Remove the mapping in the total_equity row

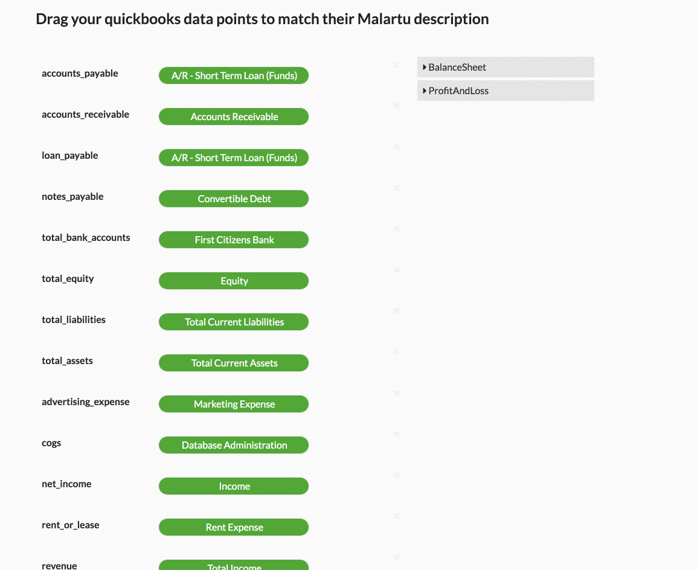[x=396, y=270]
